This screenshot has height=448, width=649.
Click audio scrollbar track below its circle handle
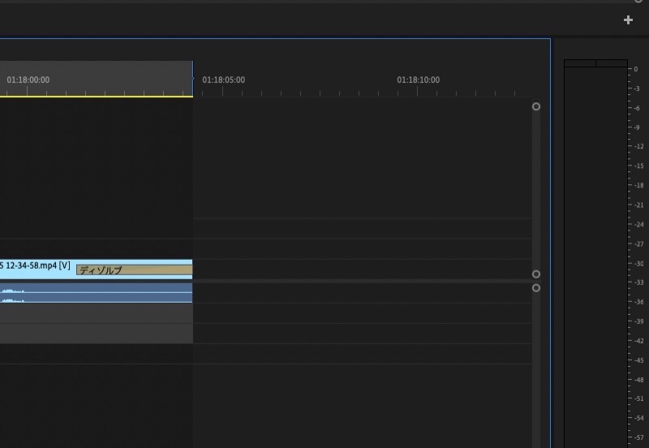click(536, 370)
